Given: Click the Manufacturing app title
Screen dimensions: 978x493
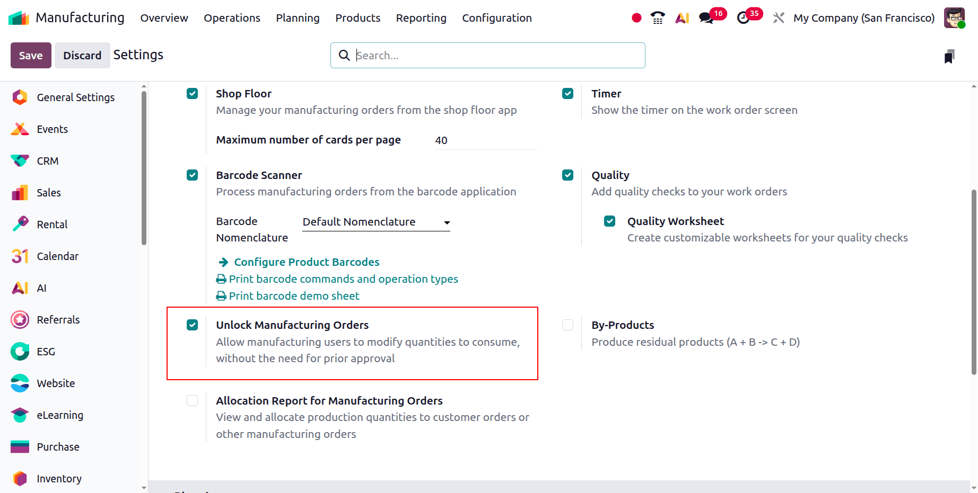Looking at the screenshot, I should (x=80, y=18).
